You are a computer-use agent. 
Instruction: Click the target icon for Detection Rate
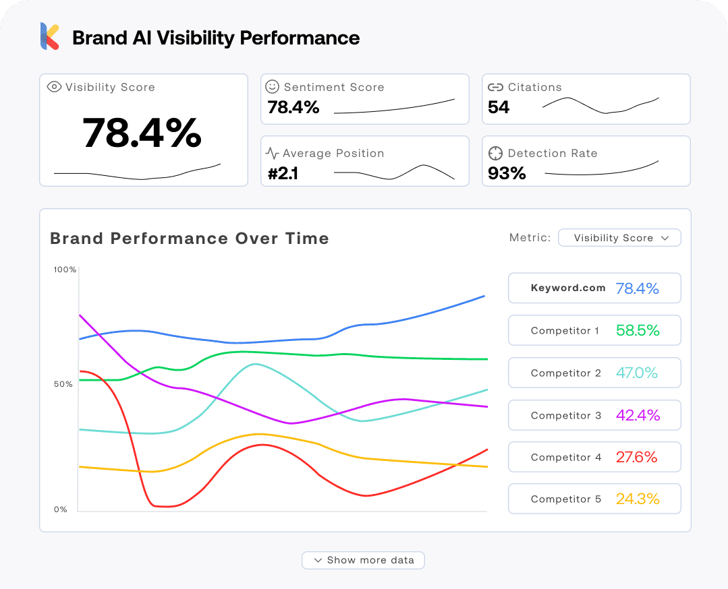click(496, 153)
